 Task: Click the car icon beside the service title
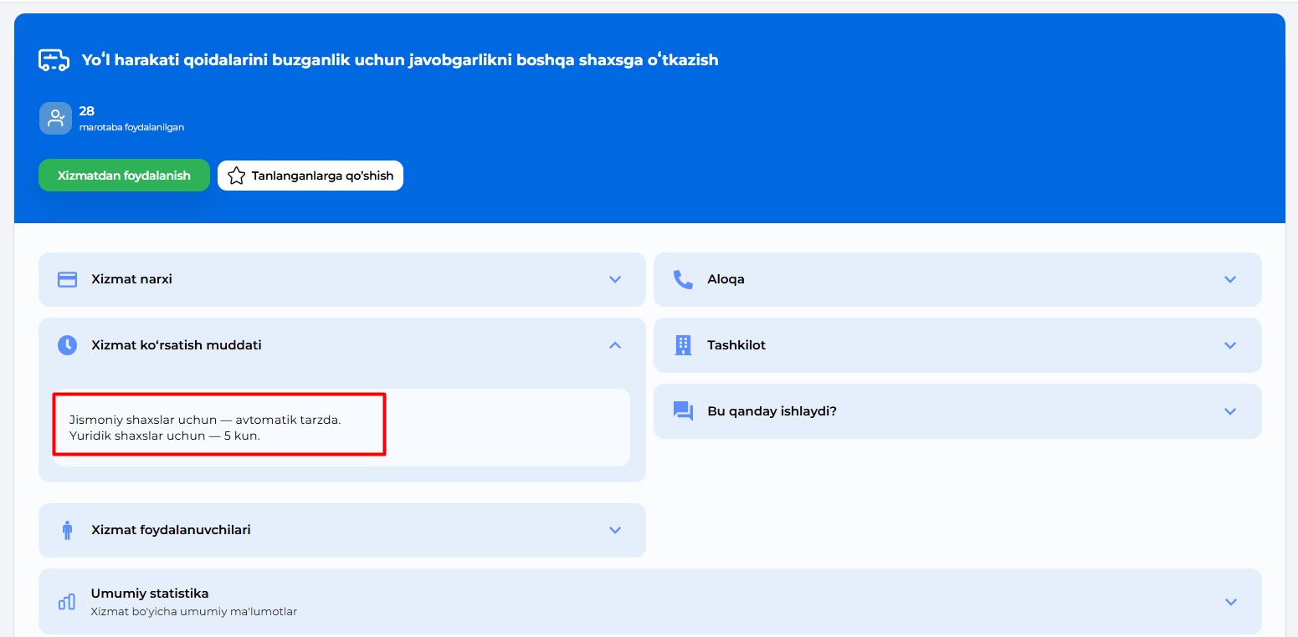coord(54,60)
